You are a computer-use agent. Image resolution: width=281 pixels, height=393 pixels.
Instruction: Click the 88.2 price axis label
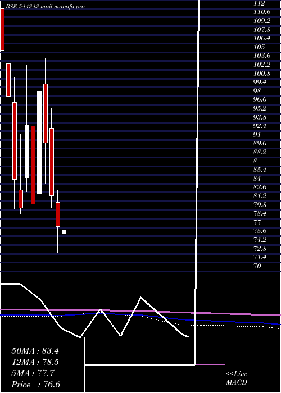click(x=260, y=152)
